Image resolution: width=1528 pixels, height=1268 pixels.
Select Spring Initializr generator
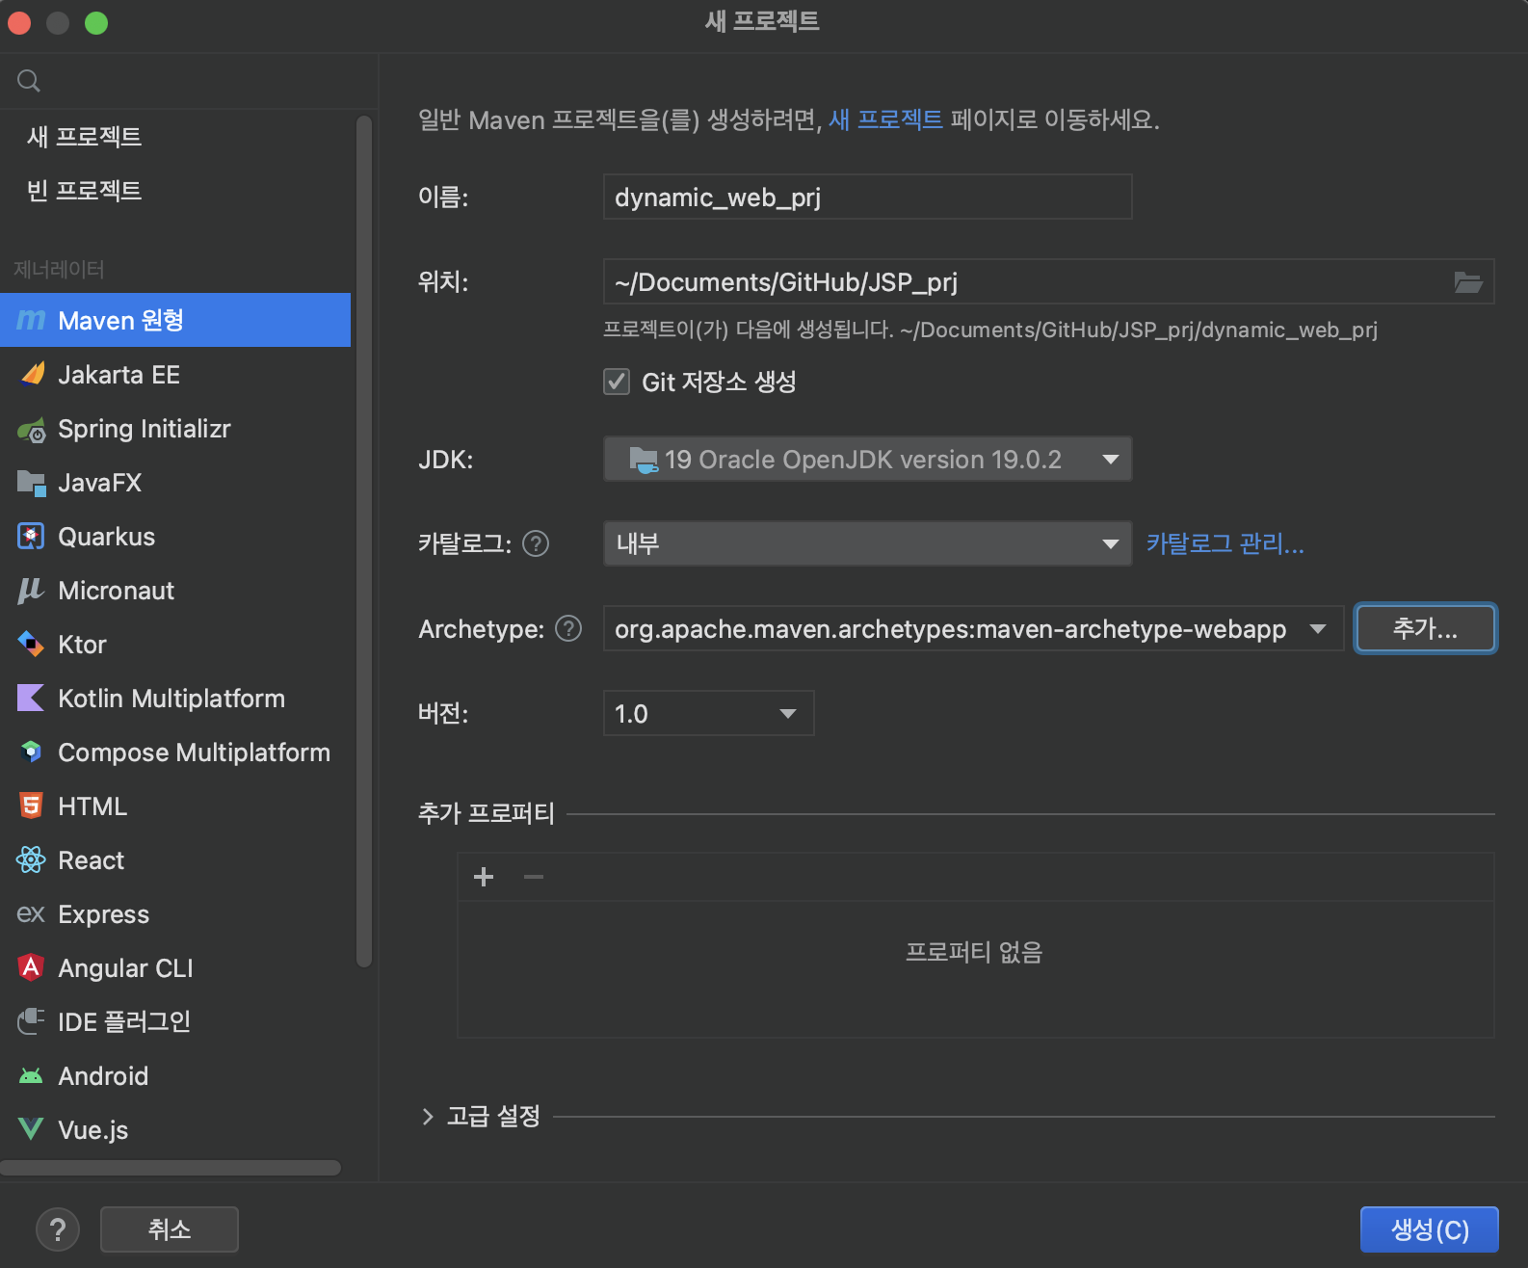click(x=175, y=429)
